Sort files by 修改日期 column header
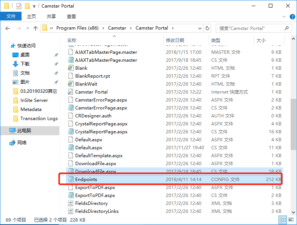This screenshot has height=225, width=297. click(x=175, y=40)
